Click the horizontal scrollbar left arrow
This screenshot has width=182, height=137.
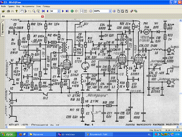(7, 127)
